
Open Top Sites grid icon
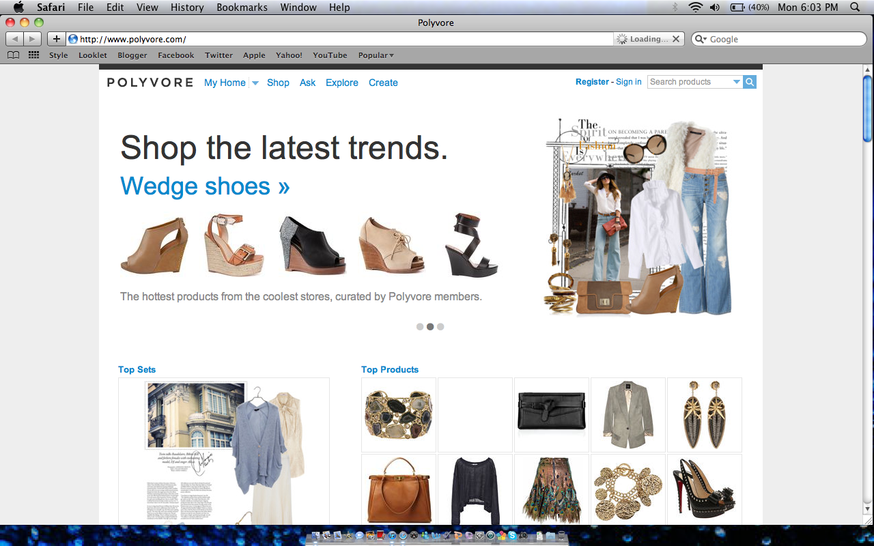click(x=33, y=55)
